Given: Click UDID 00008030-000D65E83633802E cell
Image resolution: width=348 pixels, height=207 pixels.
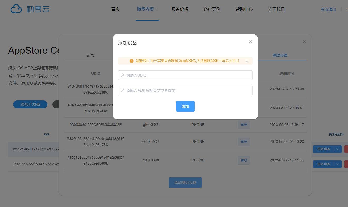Looking at the screenshot, I should click(96, 125).
